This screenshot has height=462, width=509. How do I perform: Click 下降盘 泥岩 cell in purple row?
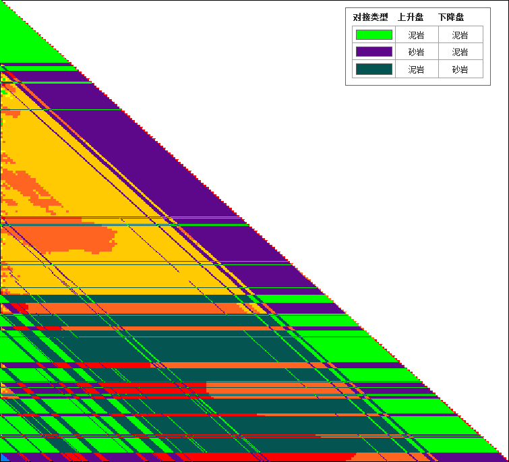point(460,52)
